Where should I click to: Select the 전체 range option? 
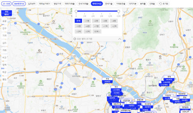click(x=78, y=21)
